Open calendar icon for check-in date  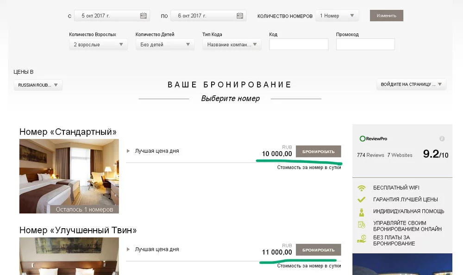[x=143, y=16]
